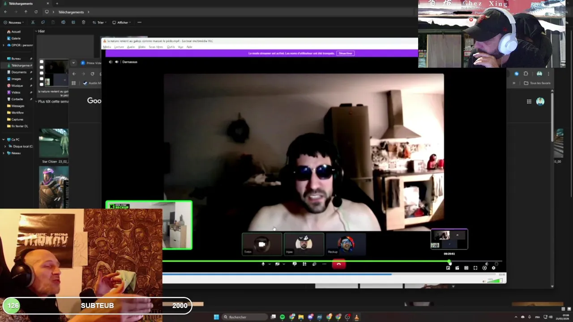Open the Média menu in VLC
573x322 pixels.
pos(107,47)
